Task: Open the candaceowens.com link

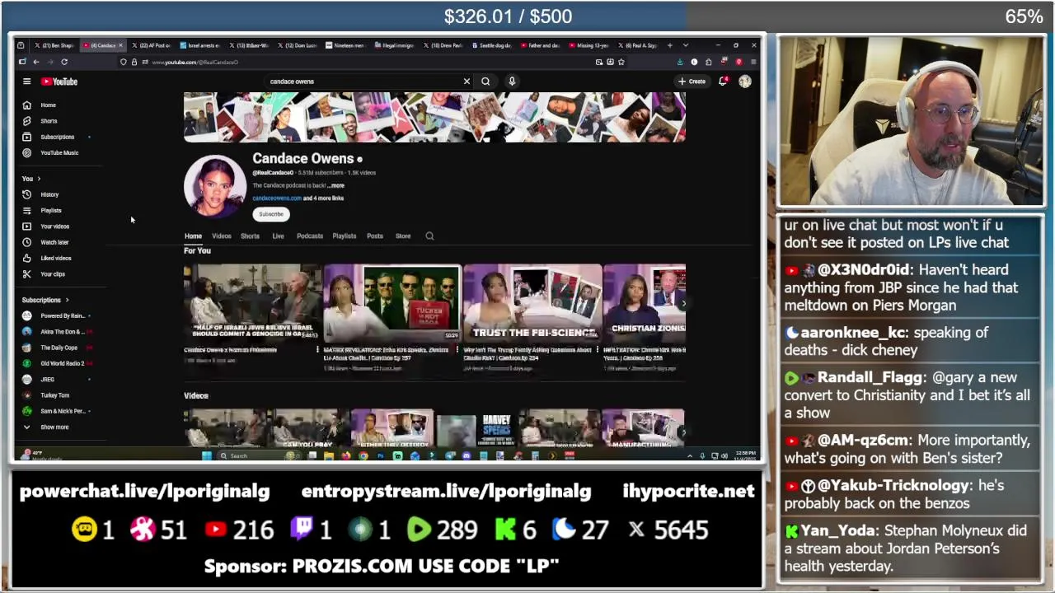Action: click(276, 198)
